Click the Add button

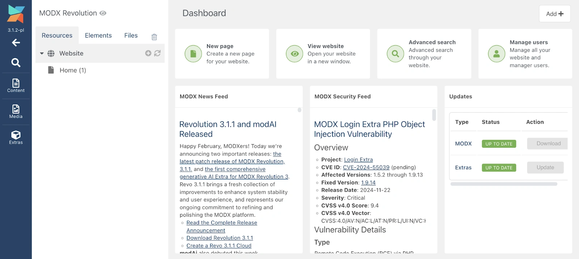pos(555,14)
